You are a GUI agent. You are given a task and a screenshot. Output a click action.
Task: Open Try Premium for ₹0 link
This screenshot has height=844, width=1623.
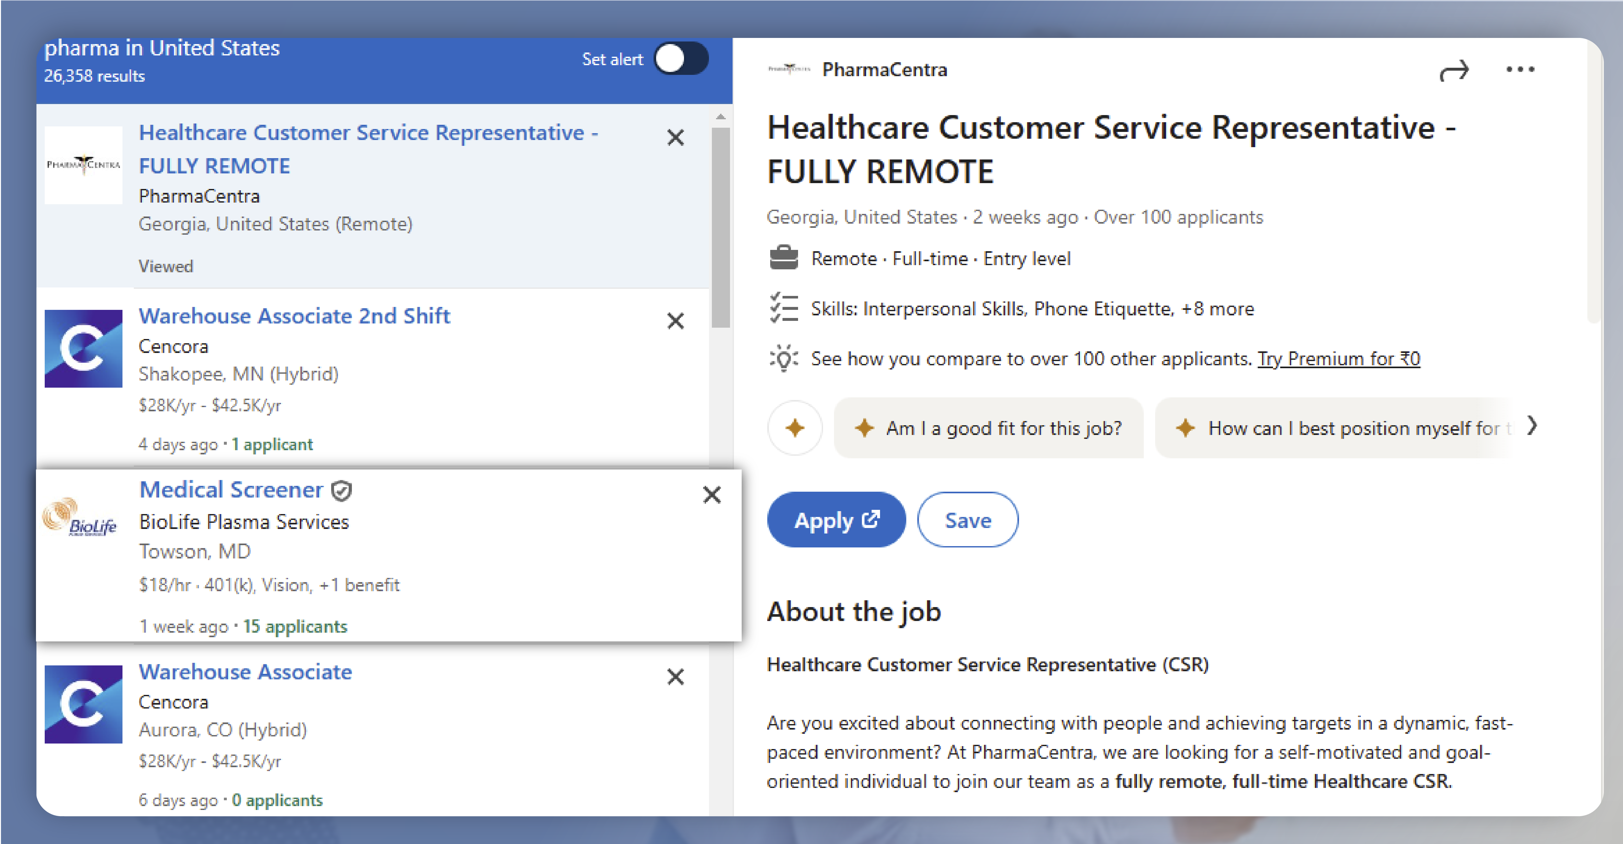tap(1338, 359)
